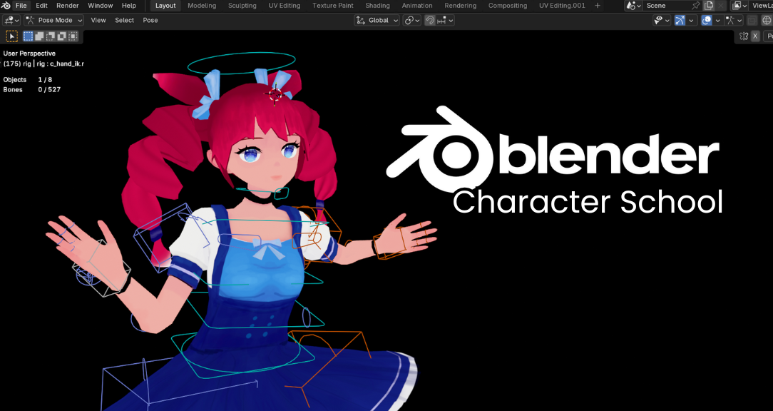The image size is (773, 411).
Task: Open the Select menu in viewport header
Action: coord(124,21)
